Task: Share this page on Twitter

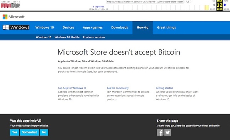Action: [168, 133]
